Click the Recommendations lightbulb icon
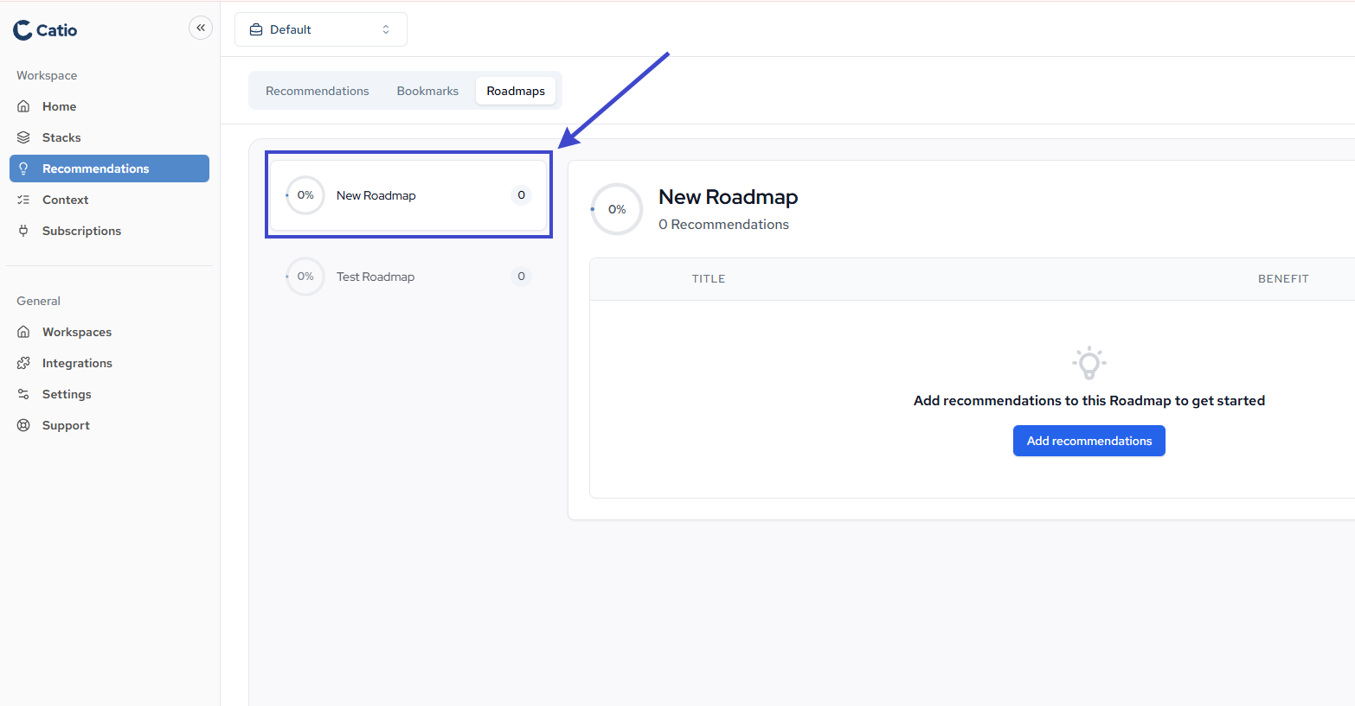The height and width of the screenshot is (706, 1355). pyautogui.click(x=24, y=168)
